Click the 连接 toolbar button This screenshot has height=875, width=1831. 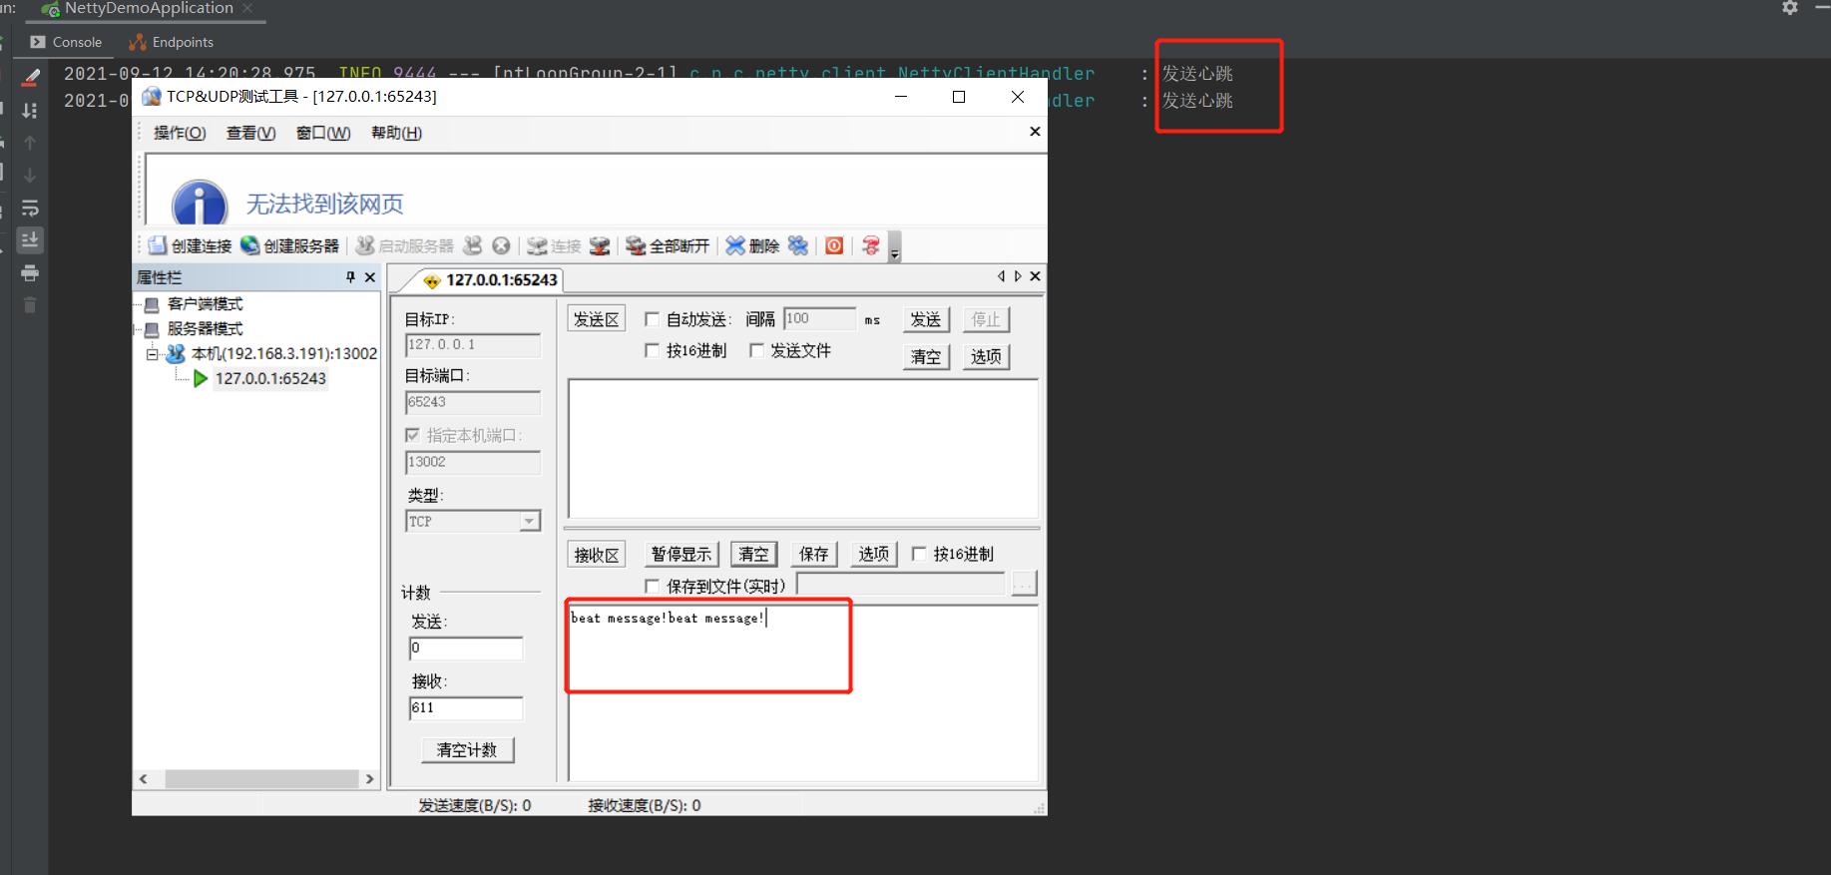[x=555, y=245]
